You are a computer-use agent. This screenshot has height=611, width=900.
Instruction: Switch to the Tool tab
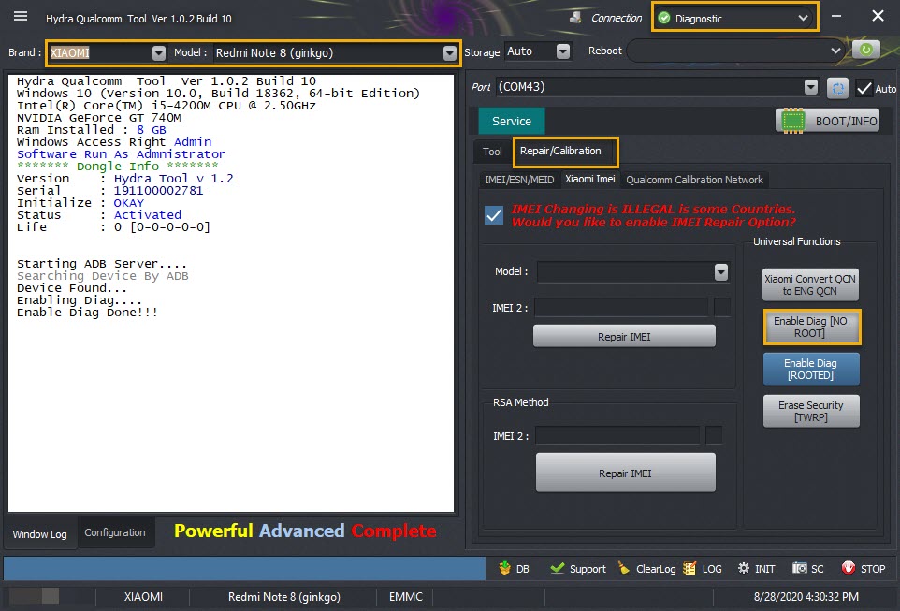[492, 152]
